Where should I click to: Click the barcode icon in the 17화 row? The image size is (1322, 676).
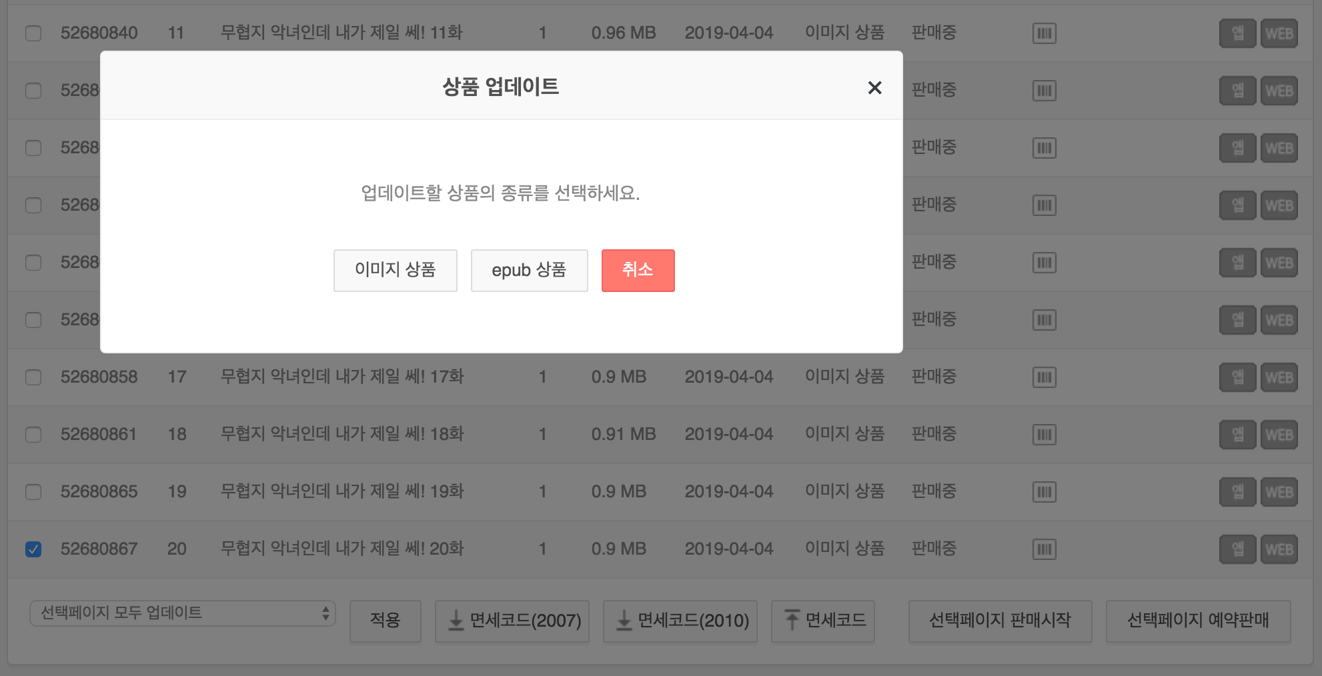1044,377
